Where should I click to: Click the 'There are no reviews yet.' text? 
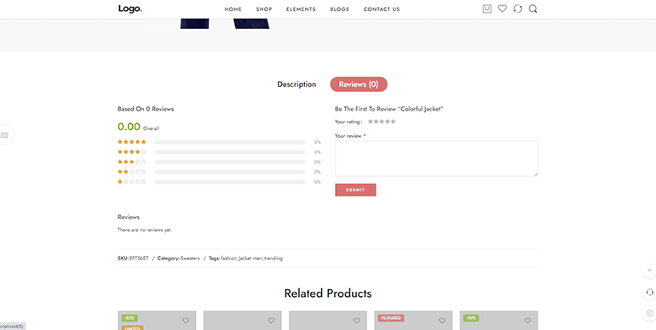(x=145, y=230)
